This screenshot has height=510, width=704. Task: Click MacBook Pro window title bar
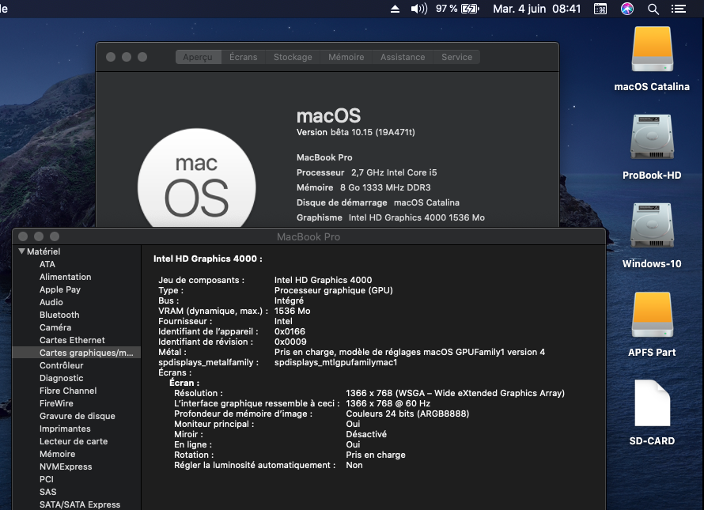click(x=308, y=236)
